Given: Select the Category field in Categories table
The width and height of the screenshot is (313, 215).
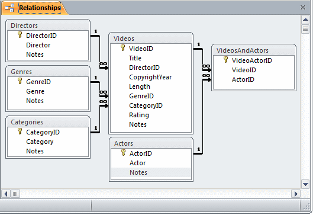Looking at the screenshot, I should pos(48,142).
